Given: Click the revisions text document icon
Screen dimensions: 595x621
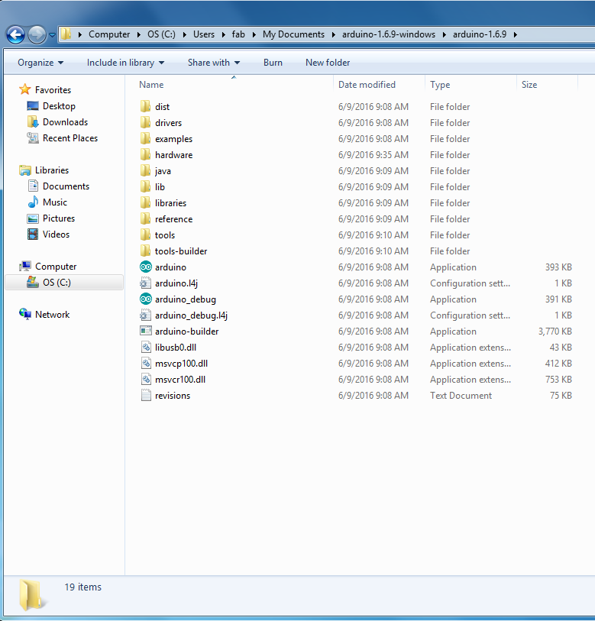Looking at the screenshot, I should [x=146, y=395].
